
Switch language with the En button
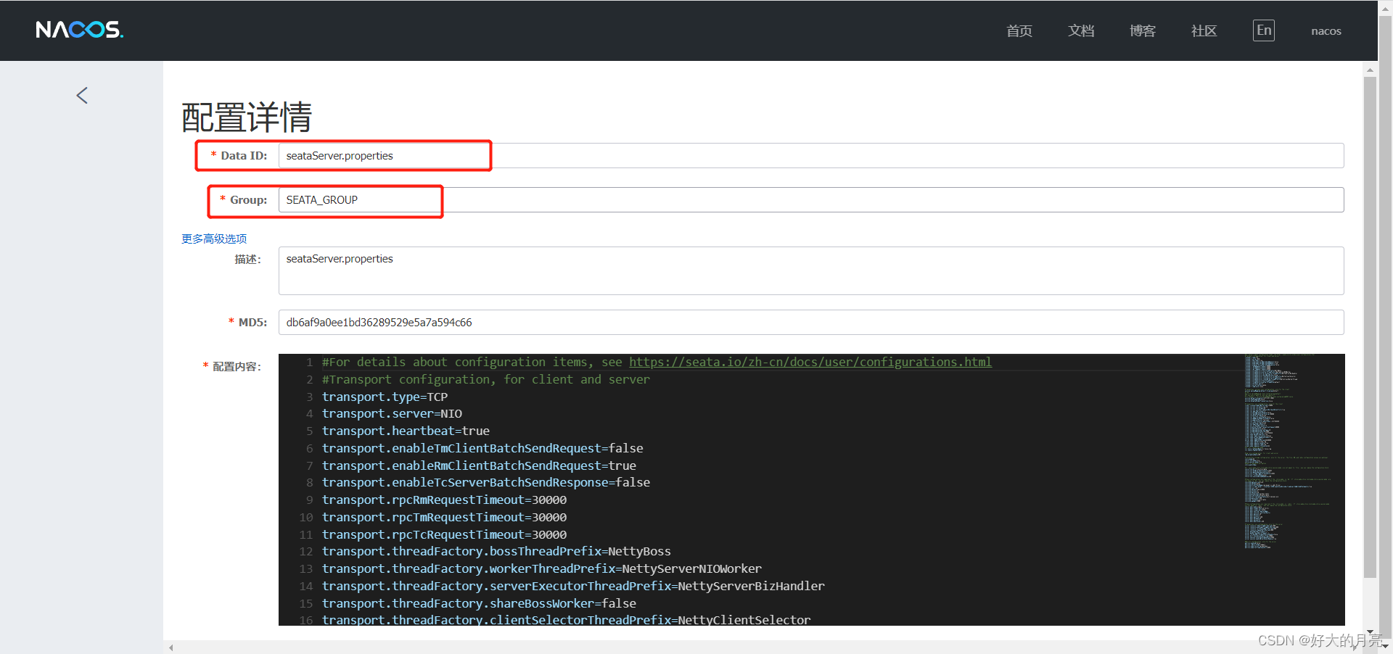1263,30
